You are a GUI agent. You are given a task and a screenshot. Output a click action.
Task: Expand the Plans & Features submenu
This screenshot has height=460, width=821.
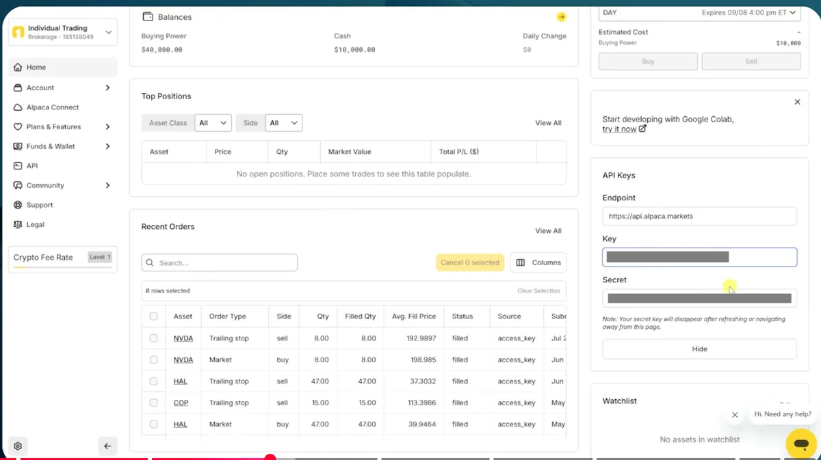click(x=107, y=126)
